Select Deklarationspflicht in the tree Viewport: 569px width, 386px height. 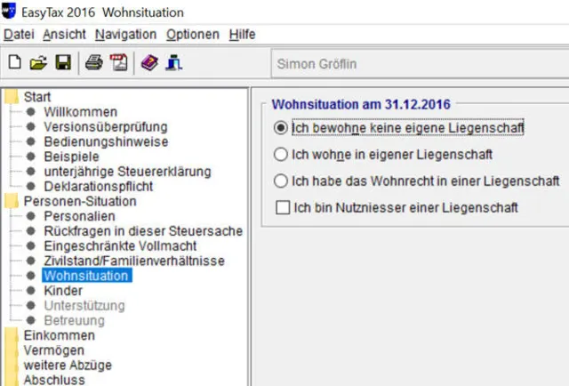[x=99, y=186]
